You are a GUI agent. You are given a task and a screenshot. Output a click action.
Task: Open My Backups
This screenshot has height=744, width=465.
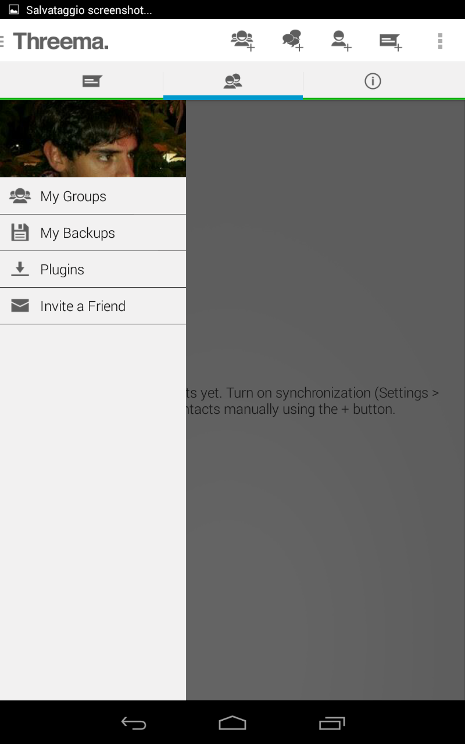(77, 233)
